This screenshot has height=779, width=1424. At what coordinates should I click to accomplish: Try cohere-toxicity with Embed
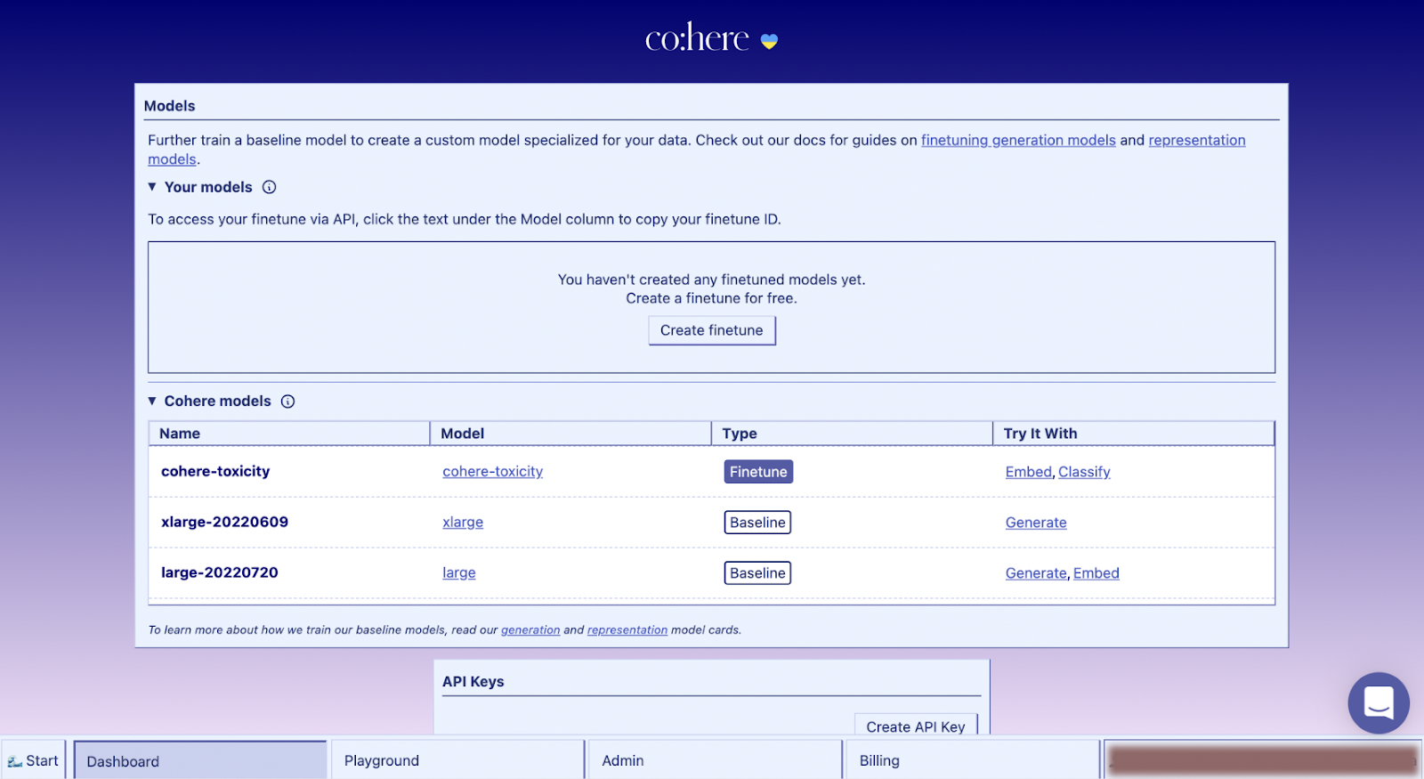coord(1028,472)
